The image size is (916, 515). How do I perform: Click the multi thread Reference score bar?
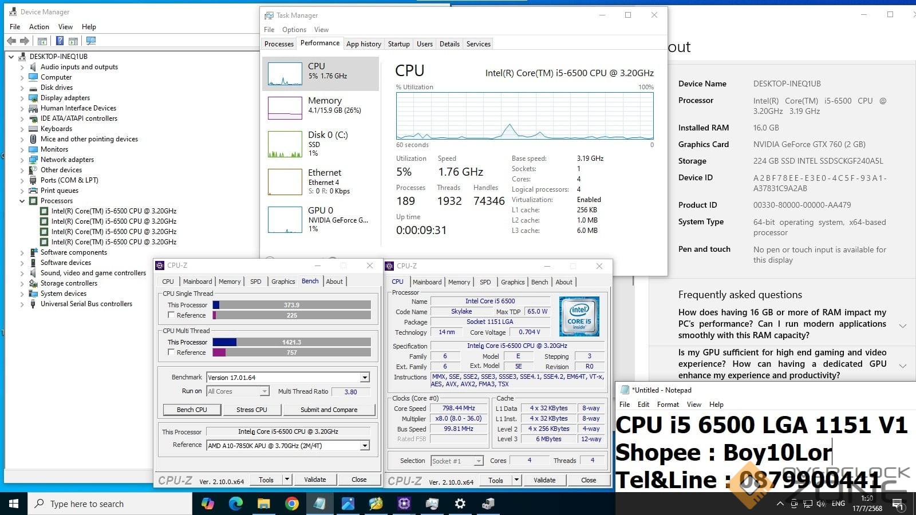292,352
